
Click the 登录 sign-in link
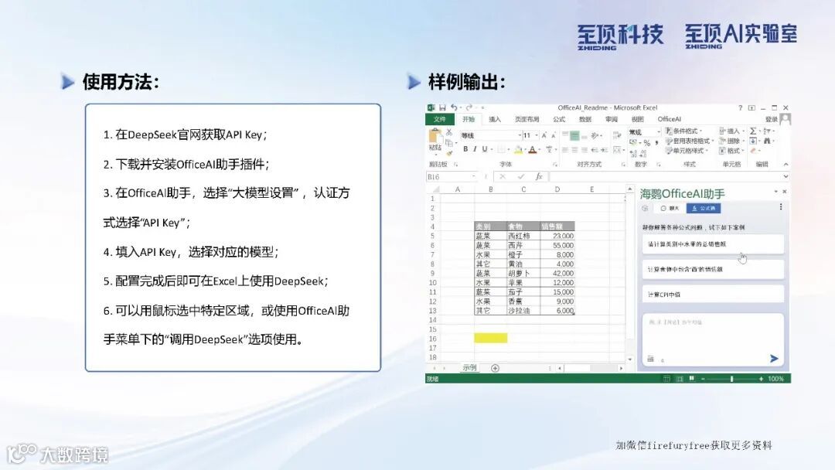(771, 119)
